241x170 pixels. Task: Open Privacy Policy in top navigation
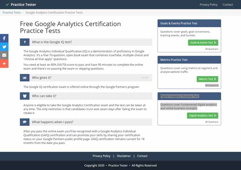209,5
